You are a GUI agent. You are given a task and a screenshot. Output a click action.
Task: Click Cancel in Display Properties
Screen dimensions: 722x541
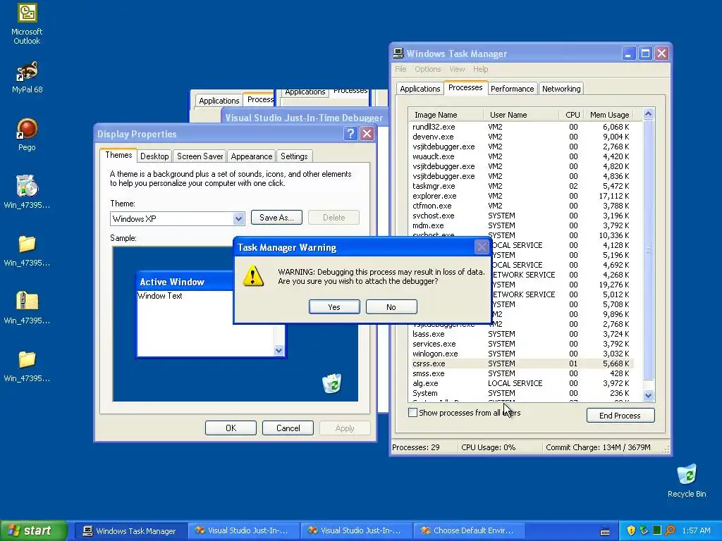point(288,428)
